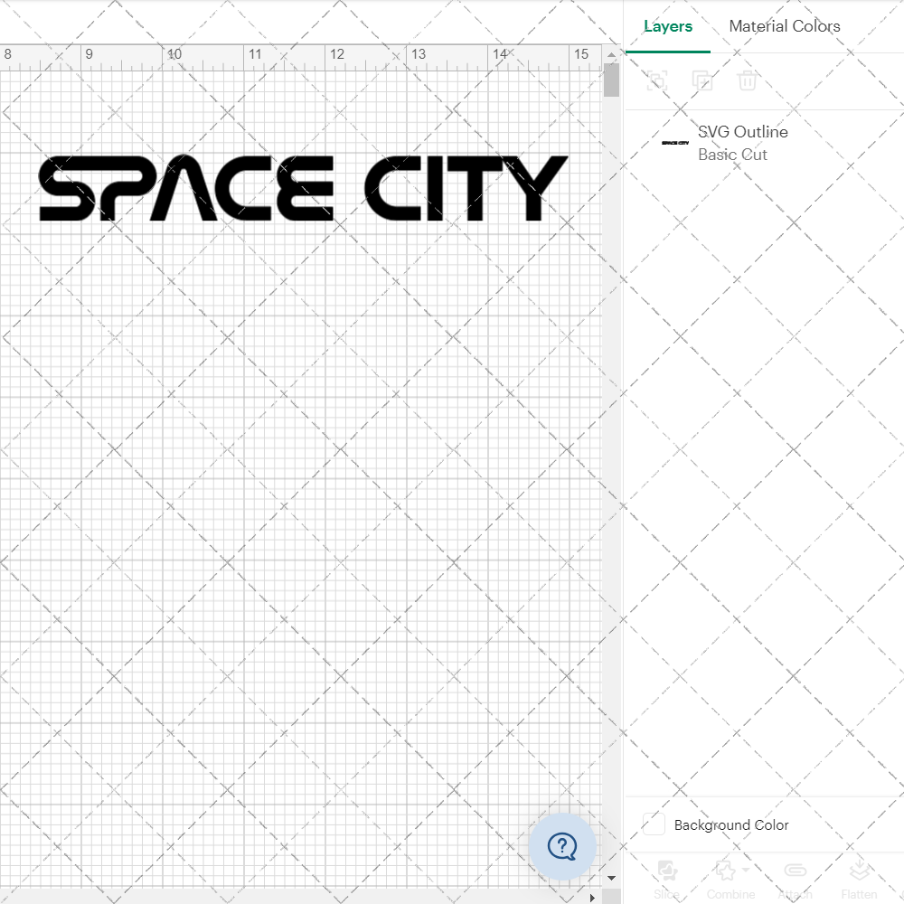The height and width of the screenshot is (904, 904).
Task: Click the Group layers icon
Action: (x=657, y=80)
